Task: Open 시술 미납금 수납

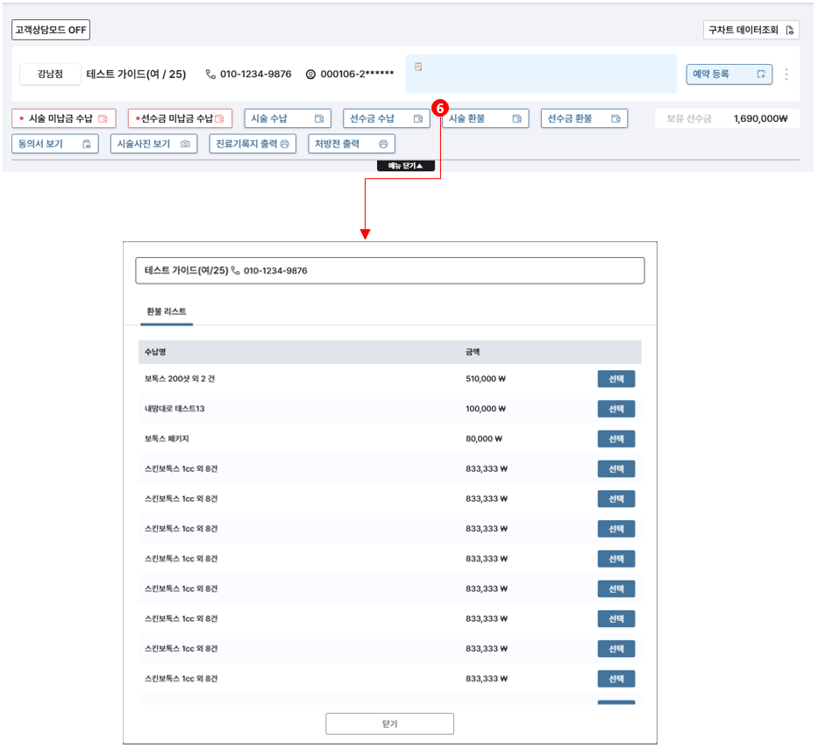Action: (x=64, y=118)
